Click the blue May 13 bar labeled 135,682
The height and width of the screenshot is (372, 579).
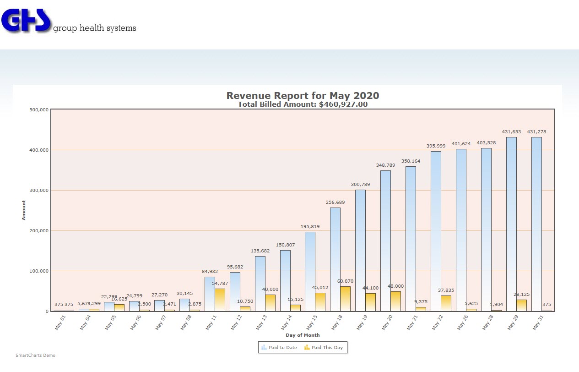click(260, 283)
